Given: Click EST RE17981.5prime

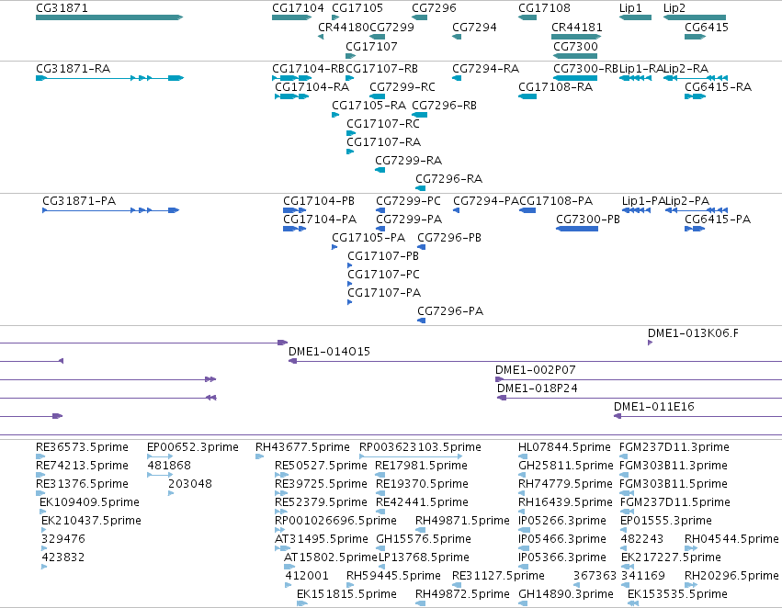Looking at the screenshot, I should tap(380, 475).
